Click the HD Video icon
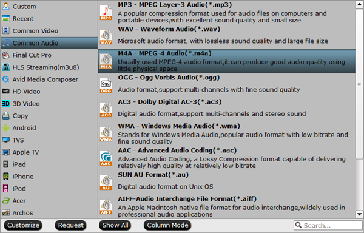364x233 pixels. coord(6,91)
